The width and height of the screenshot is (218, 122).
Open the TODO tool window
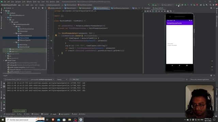[x=27, y=114]
